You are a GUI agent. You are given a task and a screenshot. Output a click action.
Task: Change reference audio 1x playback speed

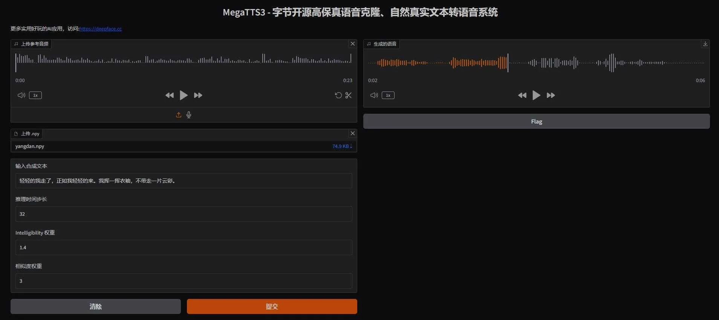pos(35,95)
